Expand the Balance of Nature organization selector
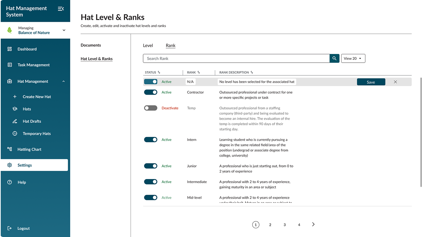Image resolution: width=423 pixels, height=237 pixels. coord(64,30)
